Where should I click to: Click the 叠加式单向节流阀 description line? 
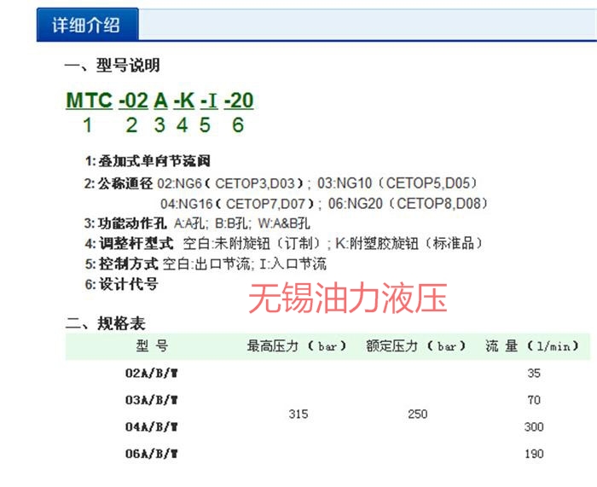click(x=148, y=160)
